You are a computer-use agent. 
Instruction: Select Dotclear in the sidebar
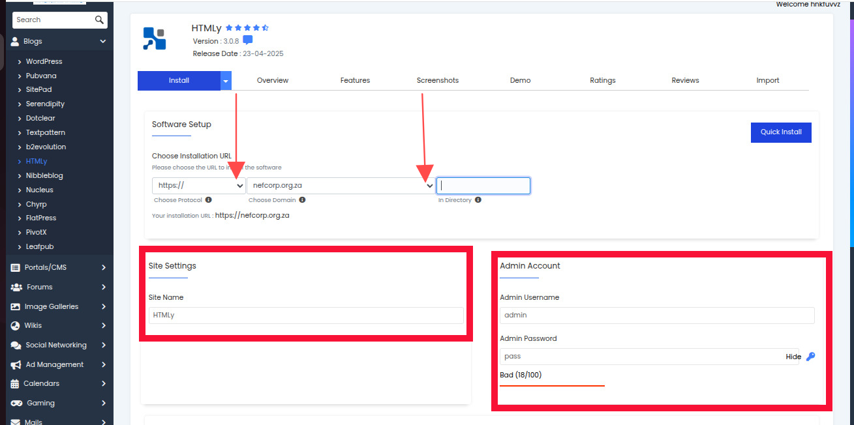click(40, 119)
